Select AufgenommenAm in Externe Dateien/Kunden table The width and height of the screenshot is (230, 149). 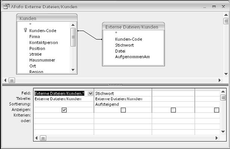[x=132, y=57]
